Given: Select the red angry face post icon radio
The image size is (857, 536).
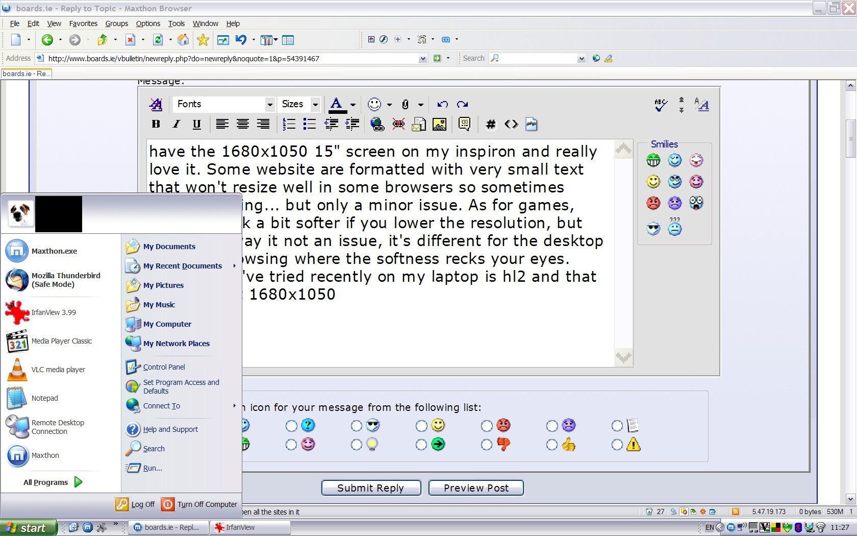Looking at the screenshot, I should [x=487, y=426].
